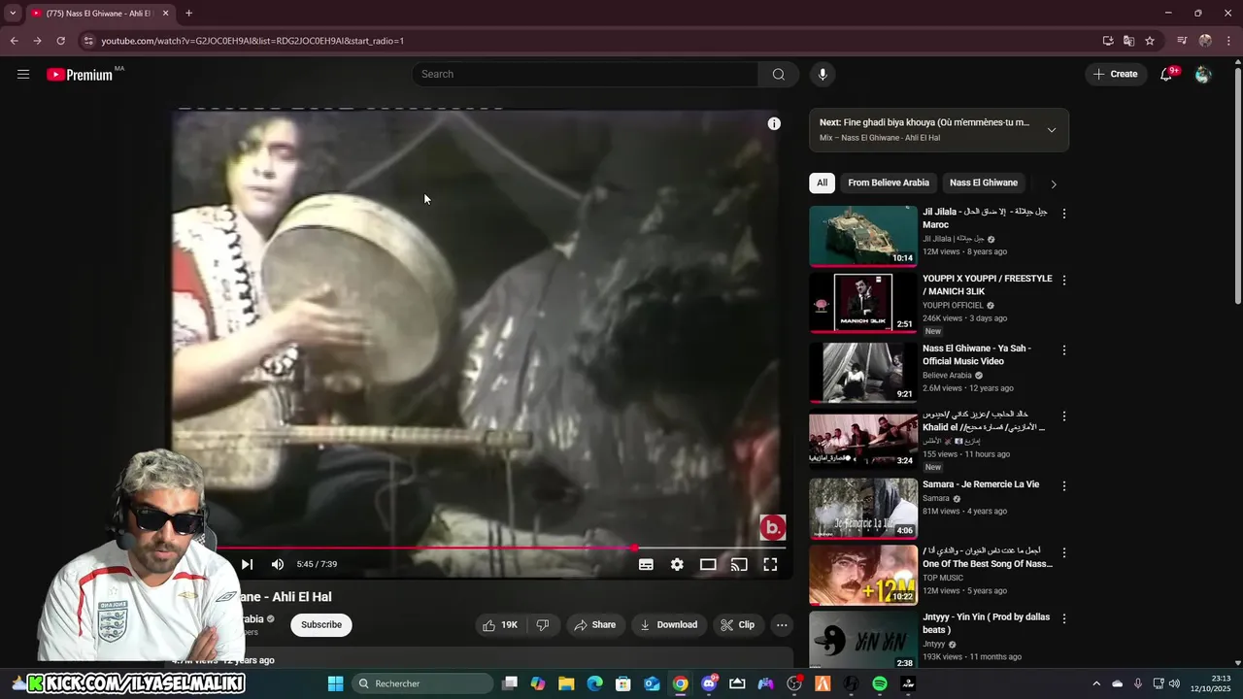Go to the YouTube Premium home logo

[80, 75]
